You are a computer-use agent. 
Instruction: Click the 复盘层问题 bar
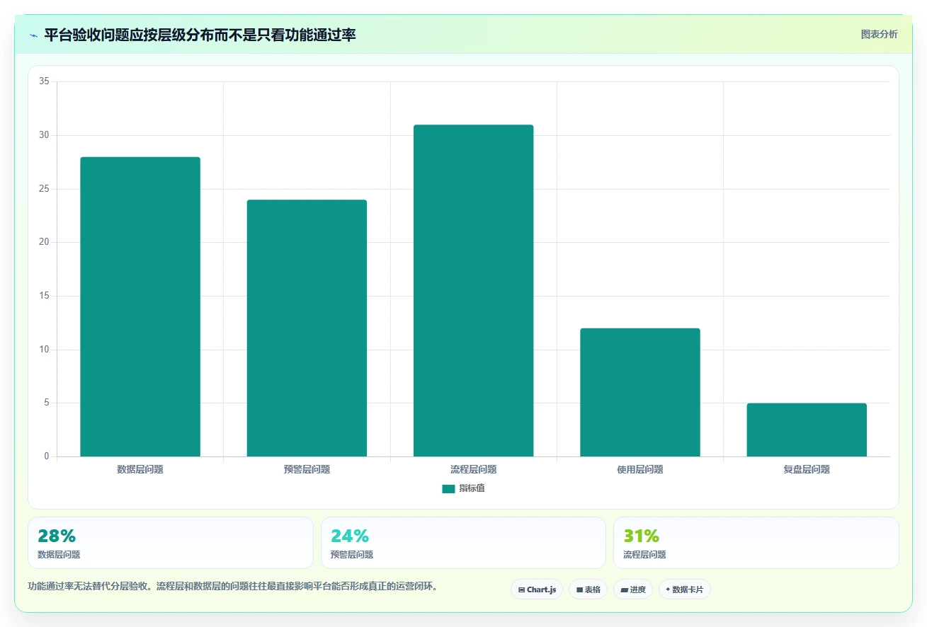(x=807, y=430)
